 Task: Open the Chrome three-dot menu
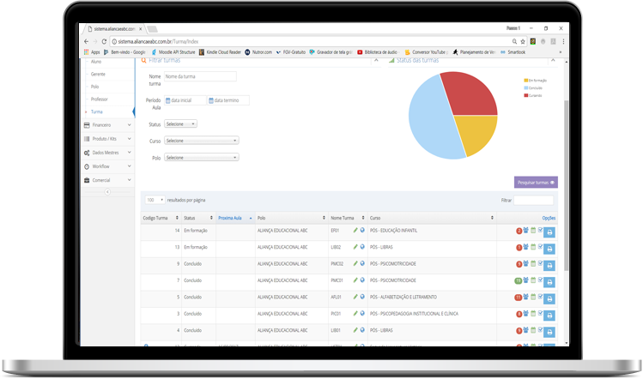click(x=563, y=41)
